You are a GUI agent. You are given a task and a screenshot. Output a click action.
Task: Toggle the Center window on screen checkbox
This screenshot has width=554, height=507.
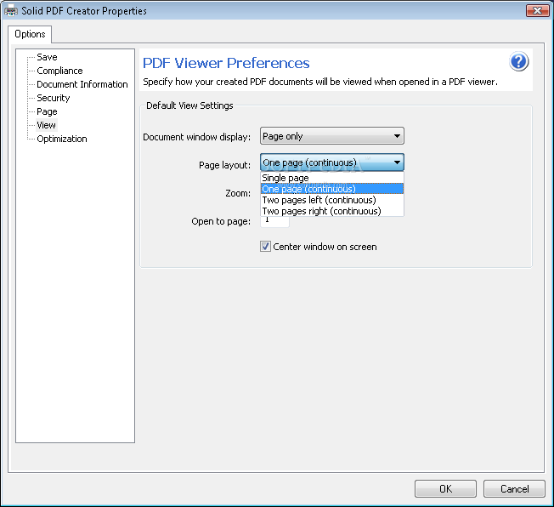[265, 246]
